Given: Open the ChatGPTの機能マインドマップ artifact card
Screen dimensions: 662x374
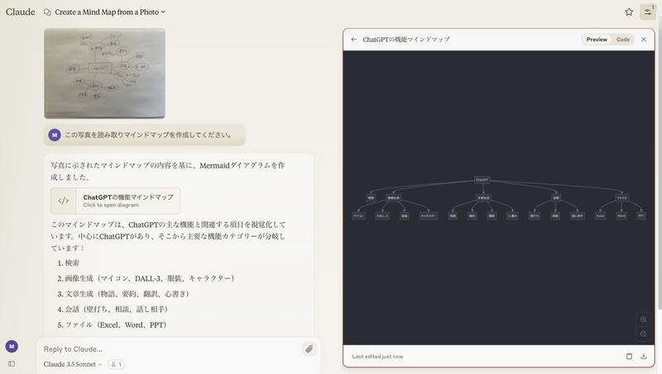Looking at the screenshot, I should click(x=116, y=201).
